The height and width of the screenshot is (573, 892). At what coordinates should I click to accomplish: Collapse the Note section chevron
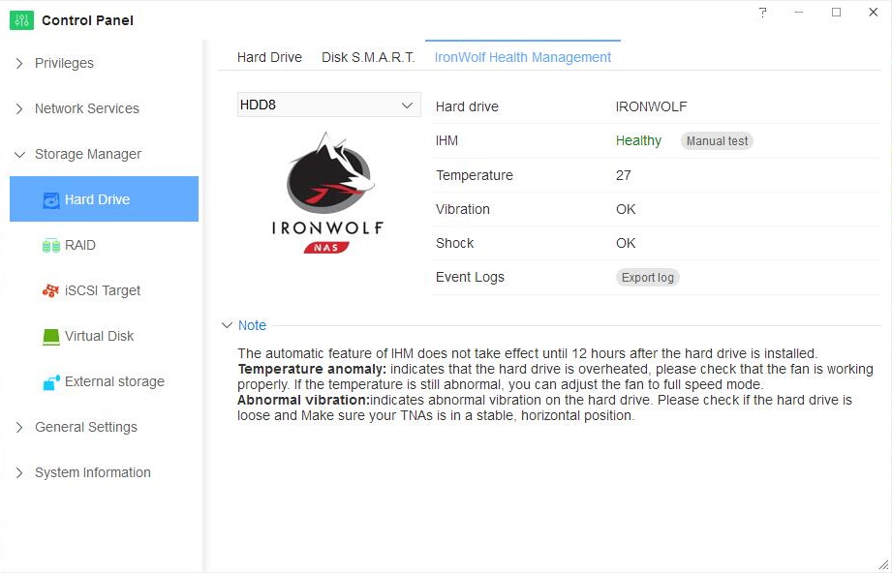point(227,325)
